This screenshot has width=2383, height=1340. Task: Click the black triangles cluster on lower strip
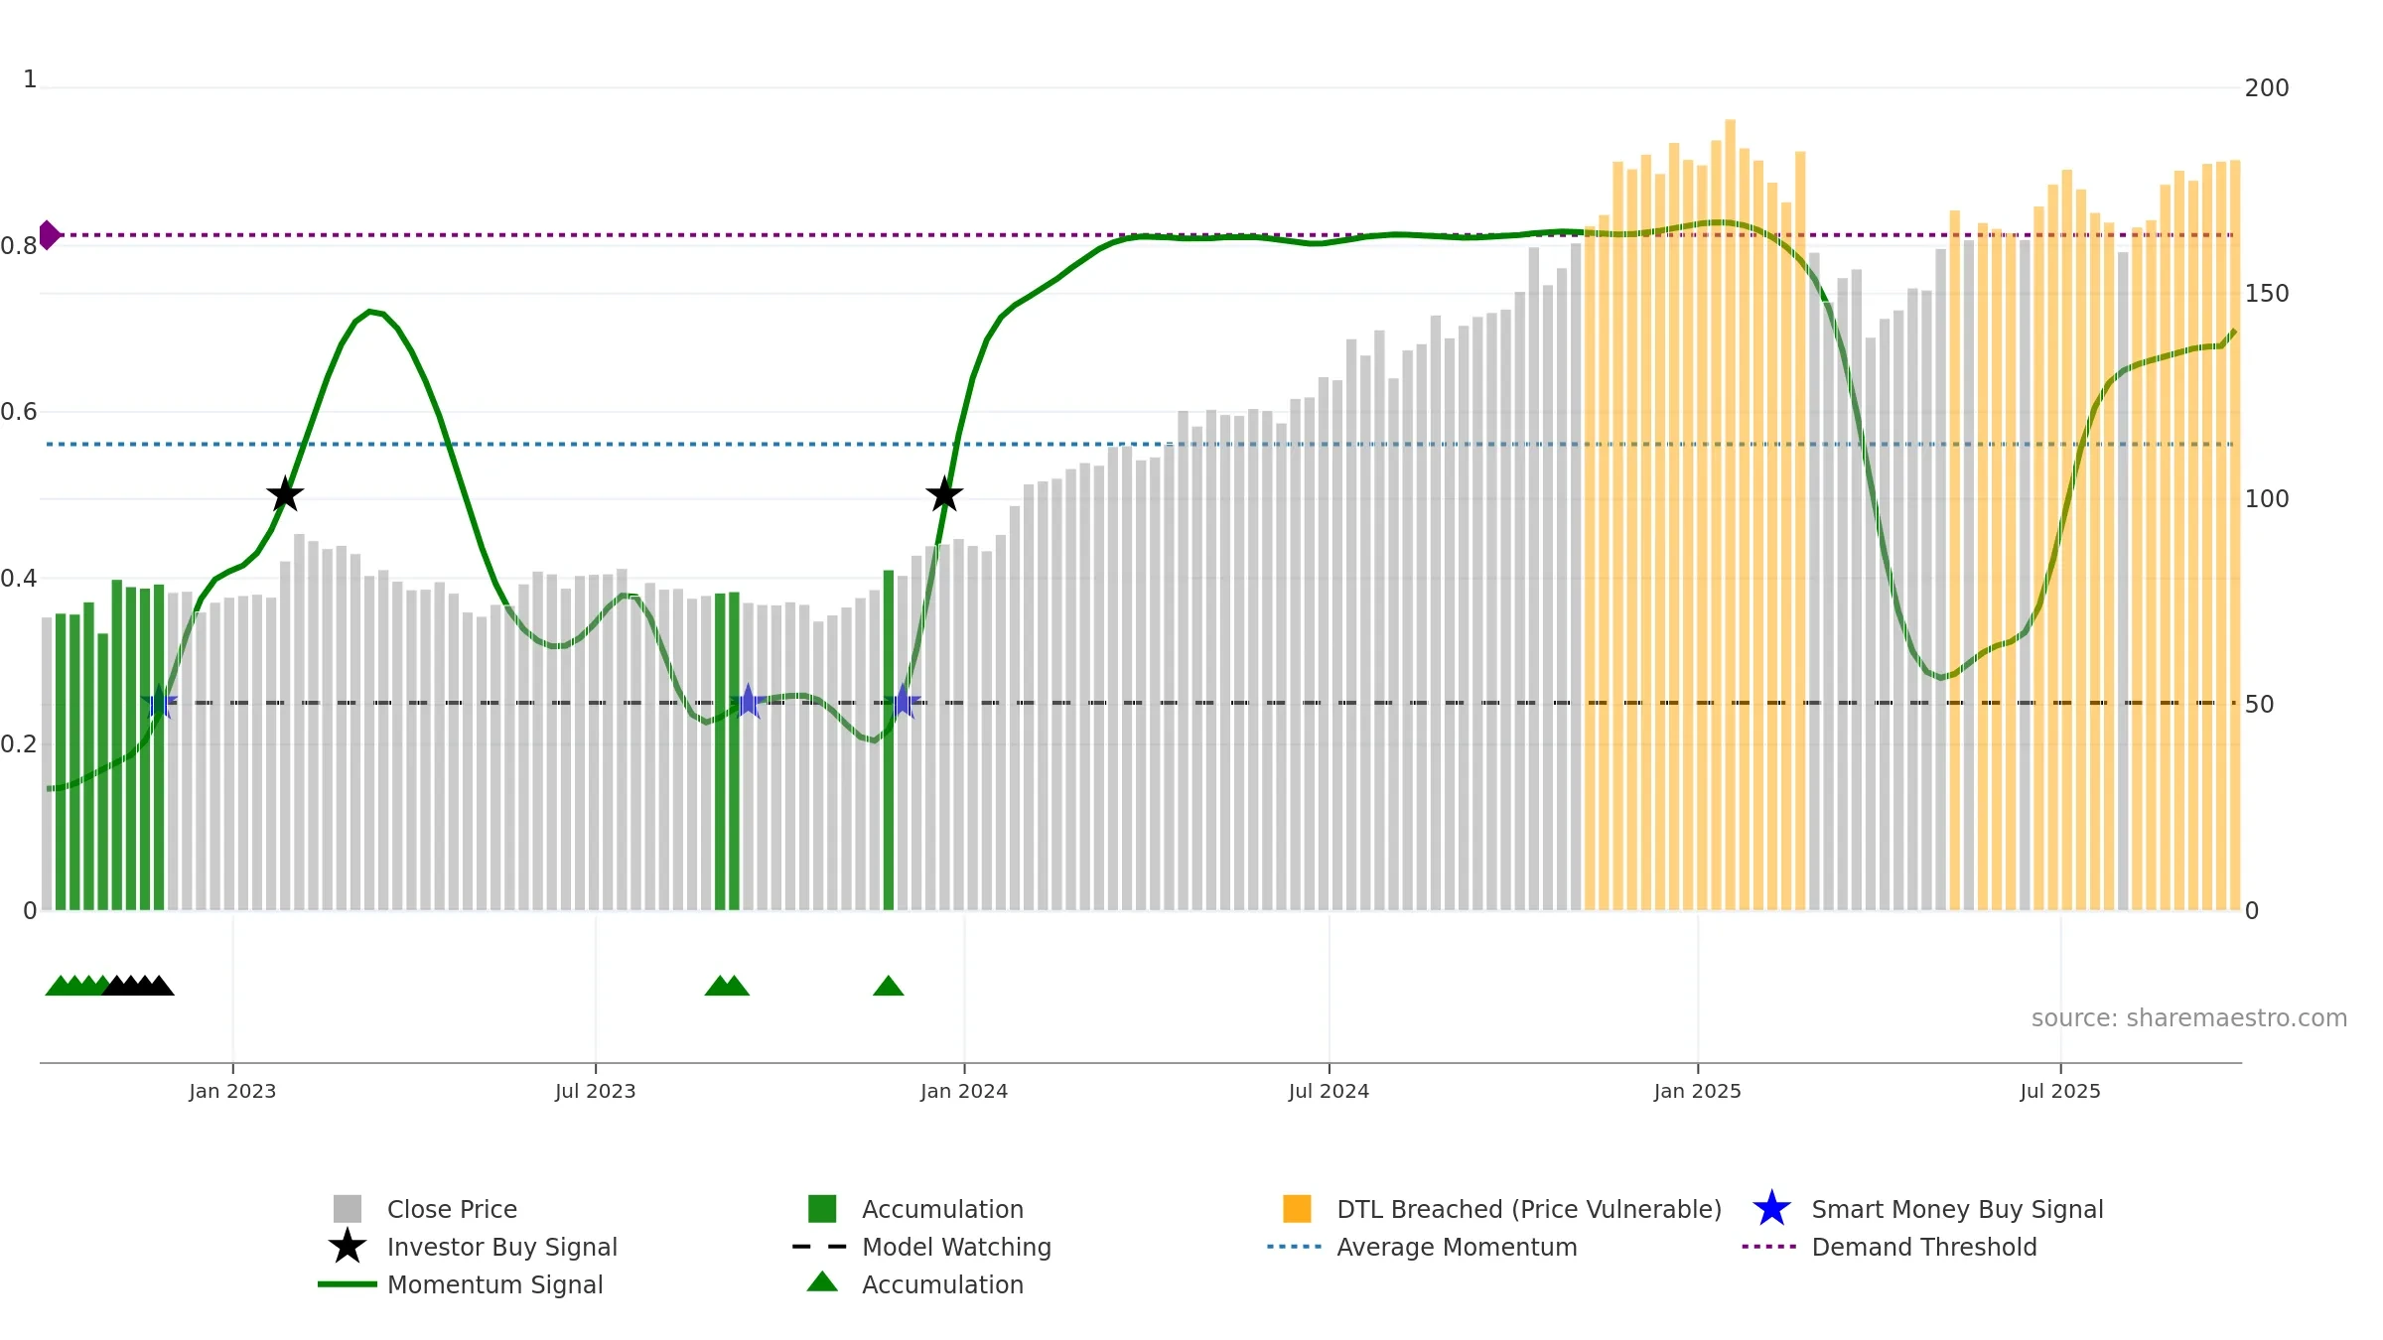138,986
